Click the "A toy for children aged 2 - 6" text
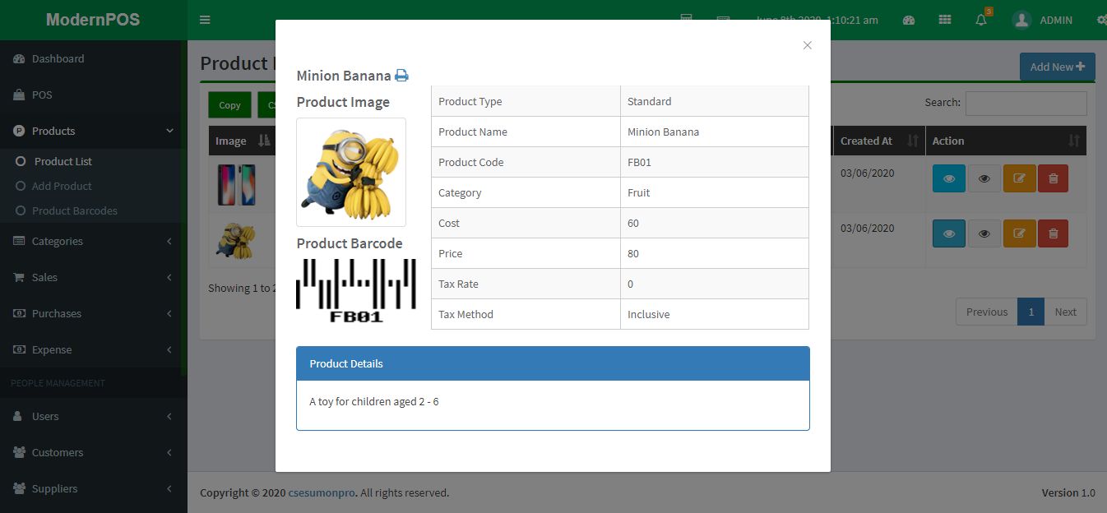Image resolution: width=1107 pixels, height=513 pixels. pyautogui.click(x=374, y=402)
